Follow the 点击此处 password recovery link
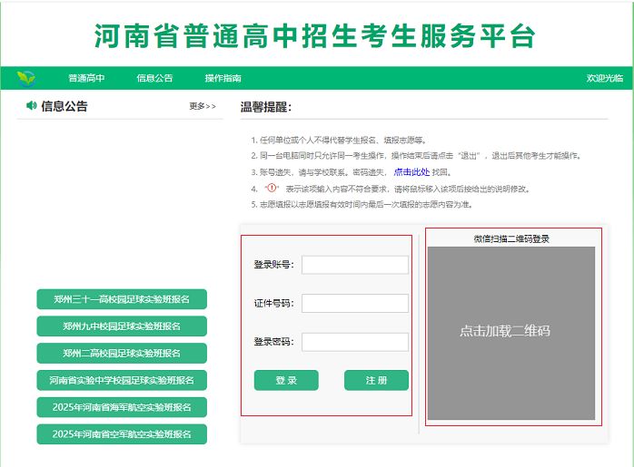 pos(411,171)
